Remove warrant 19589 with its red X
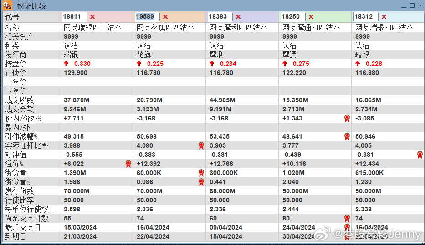 point(165,17)
